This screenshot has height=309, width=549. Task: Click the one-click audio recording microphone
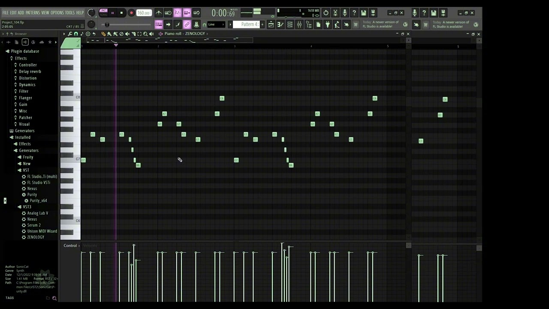(344, 13)
